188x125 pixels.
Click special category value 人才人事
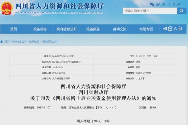[140, 79]
